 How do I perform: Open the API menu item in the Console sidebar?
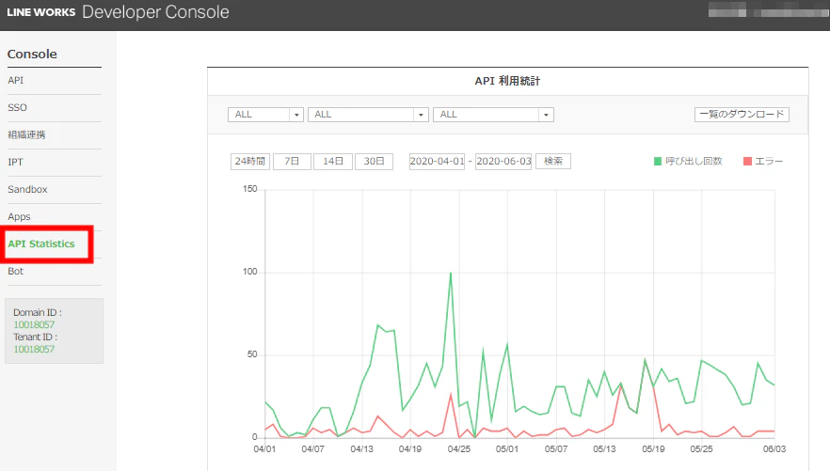(x=16, y=80)
